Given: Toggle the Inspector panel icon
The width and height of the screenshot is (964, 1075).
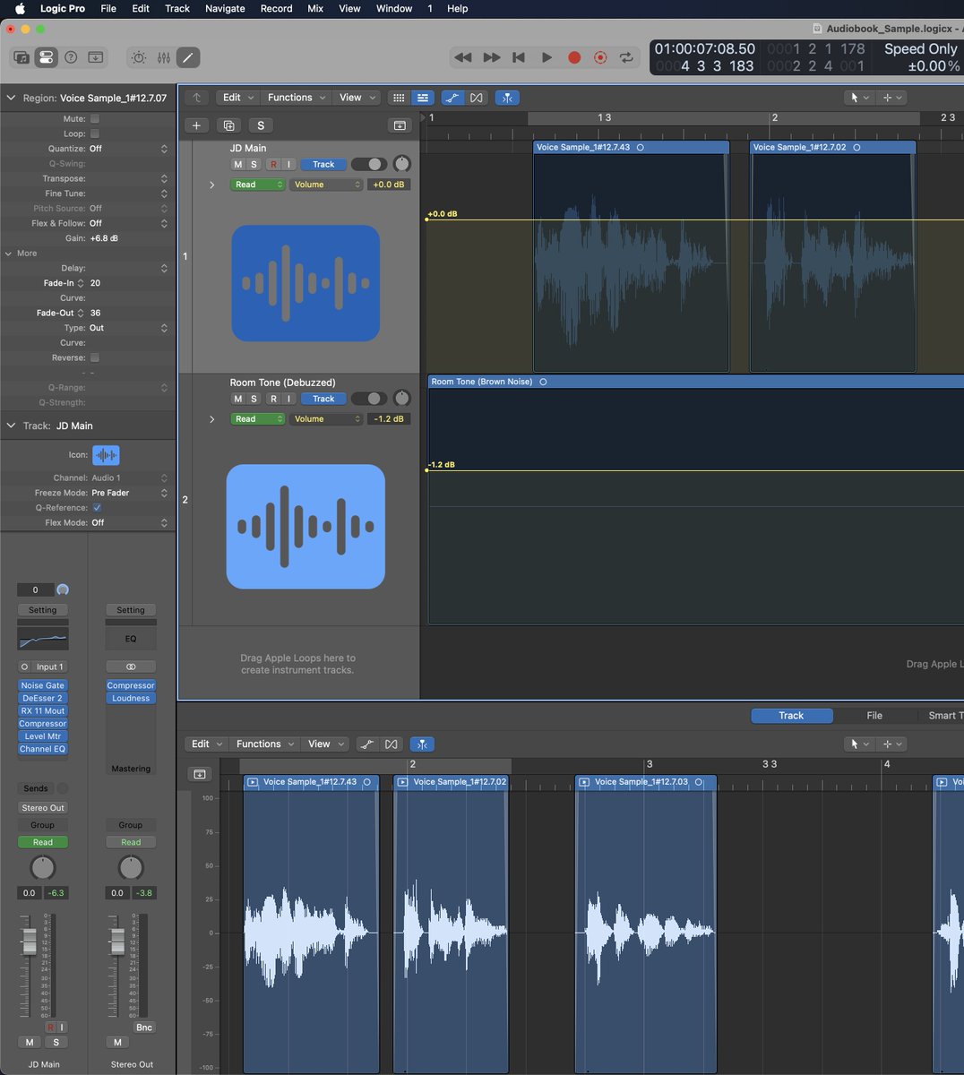Looking at the screenshot, I should (46, 57).
